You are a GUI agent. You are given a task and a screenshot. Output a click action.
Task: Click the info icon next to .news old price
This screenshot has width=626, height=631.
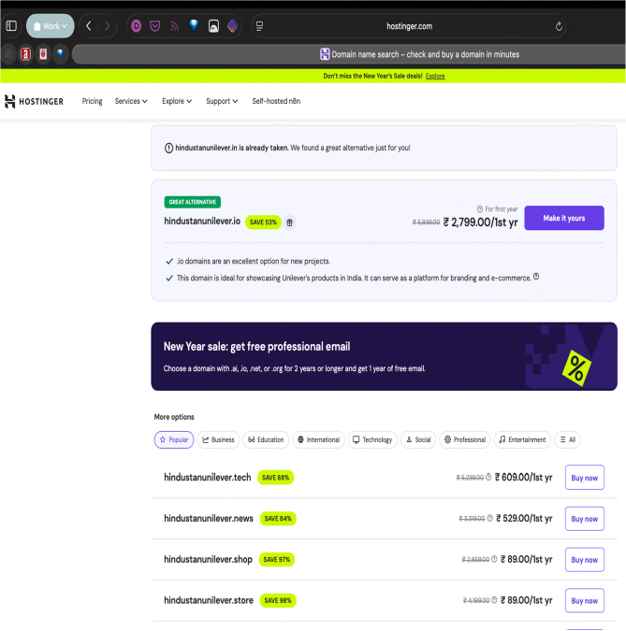pyautogui.click(x=489, y=518)
